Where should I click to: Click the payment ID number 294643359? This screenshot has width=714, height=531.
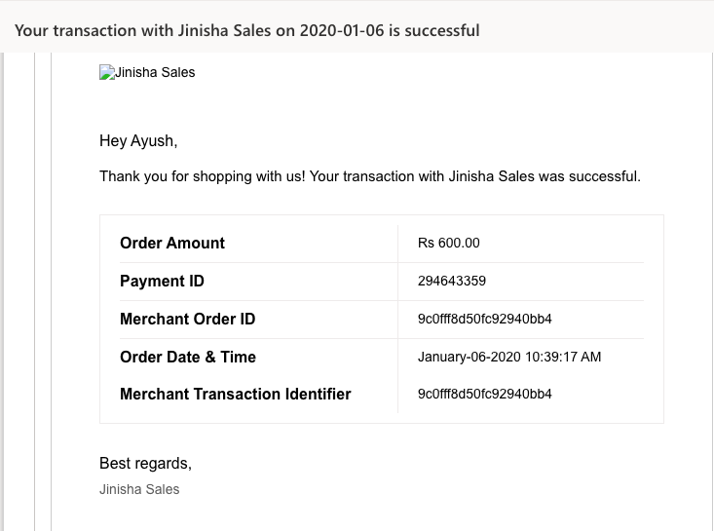pos(452,281)
